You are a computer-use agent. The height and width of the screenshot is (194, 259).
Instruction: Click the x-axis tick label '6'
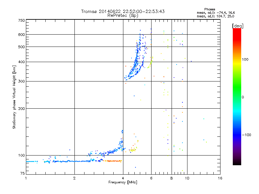pyautogui.click(x=151, y=178)
